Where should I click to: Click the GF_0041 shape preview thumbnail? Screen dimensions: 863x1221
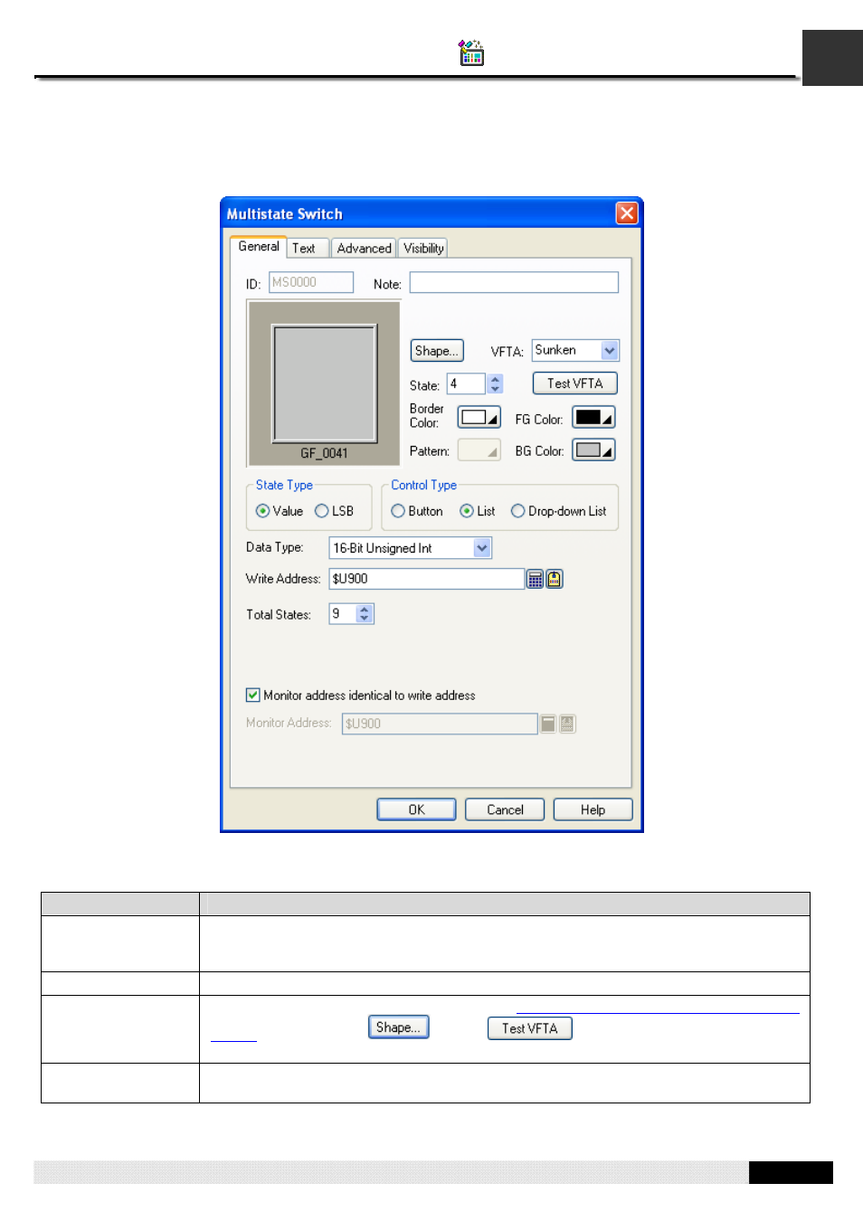tap(324, 384)
